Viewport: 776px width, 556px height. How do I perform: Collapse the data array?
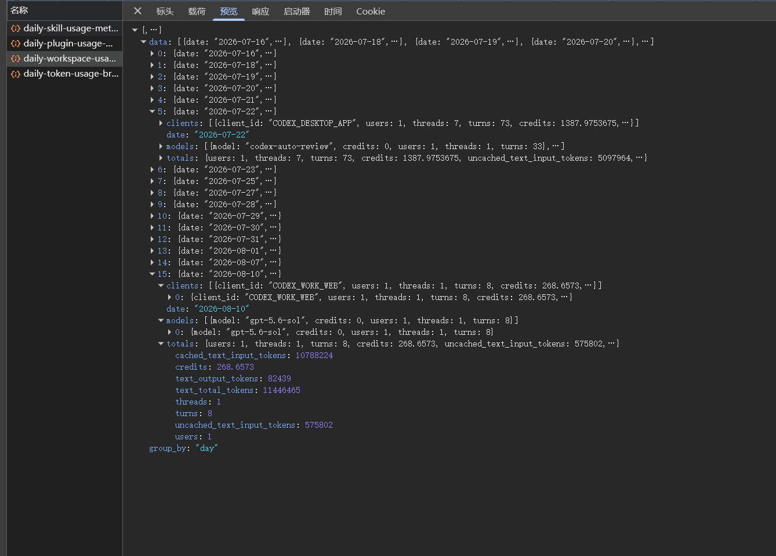point(143,42)
